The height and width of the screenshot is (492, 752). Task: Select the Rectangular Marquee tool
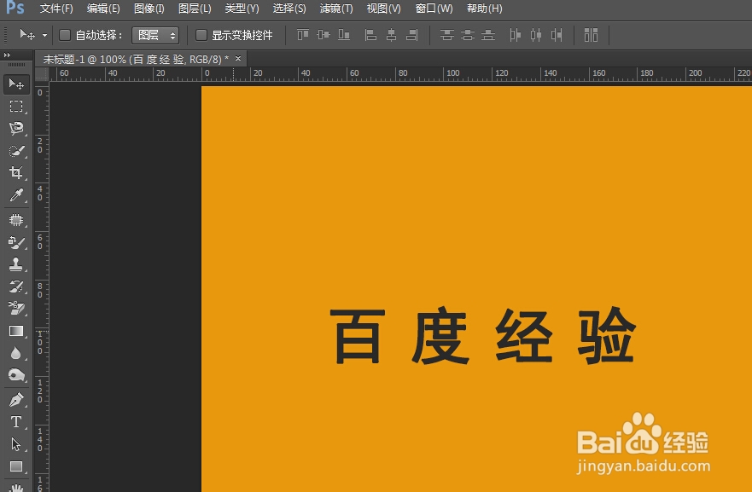pos(16,106)
